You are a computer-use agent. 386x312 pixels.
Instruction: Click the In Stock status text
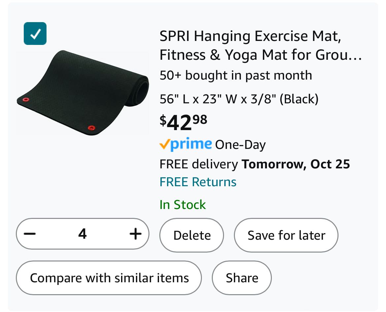click(x=183, y=205)
